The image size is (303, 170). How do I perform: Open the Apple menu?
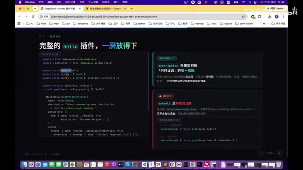click(x=20, y=2)
